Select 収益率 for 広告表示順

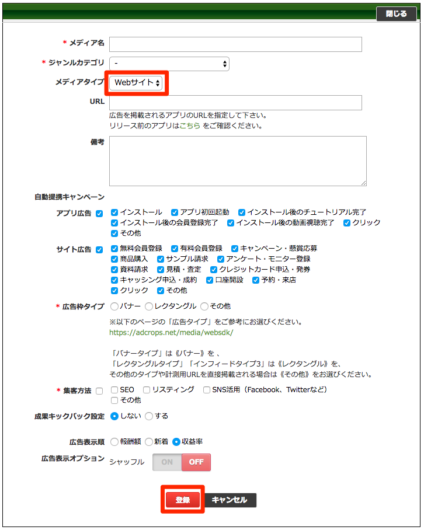click(x=176, y=442)
